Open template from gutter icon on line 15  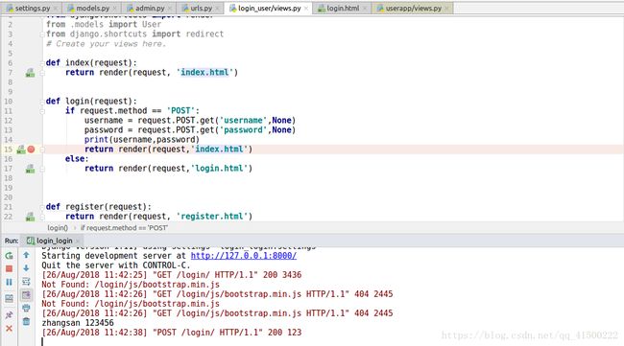point(21,150)
